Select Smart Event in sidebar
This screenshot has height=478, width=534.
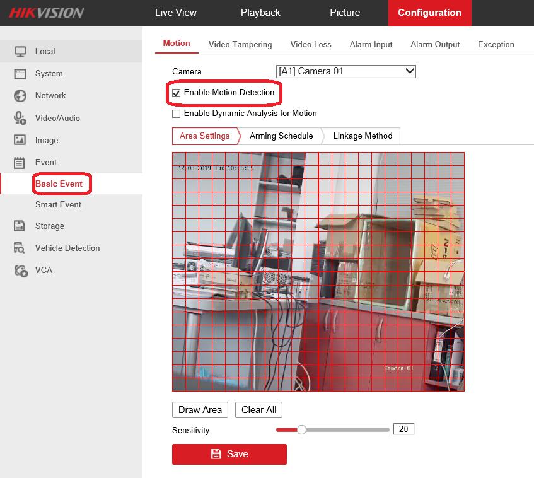58,204
